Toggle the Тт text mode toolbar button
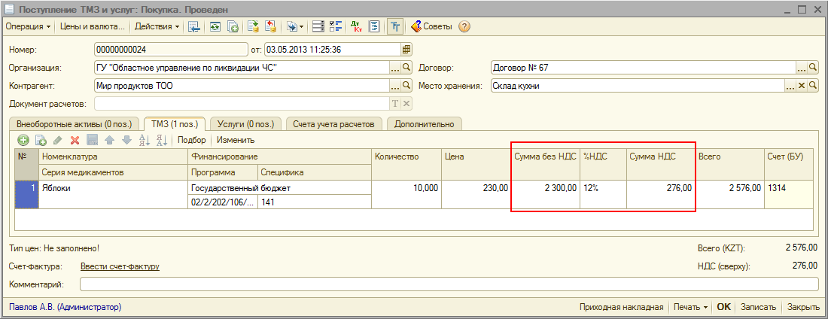This screenshot has height=319, width=828. 394,26
